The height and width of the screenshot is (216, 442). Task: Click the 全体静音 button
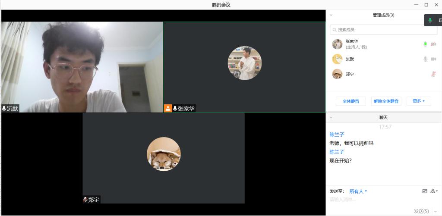pyautogui.click(x=351, y=101)
